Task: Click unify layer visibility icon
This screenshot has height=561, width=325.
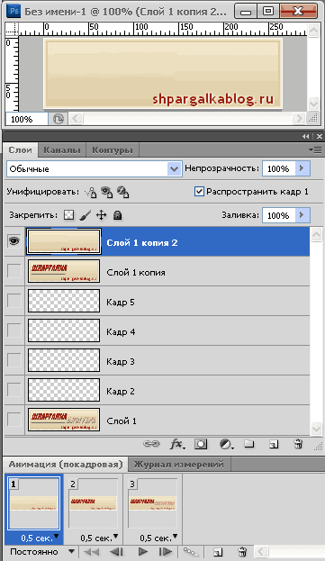Action: [106, 192]
